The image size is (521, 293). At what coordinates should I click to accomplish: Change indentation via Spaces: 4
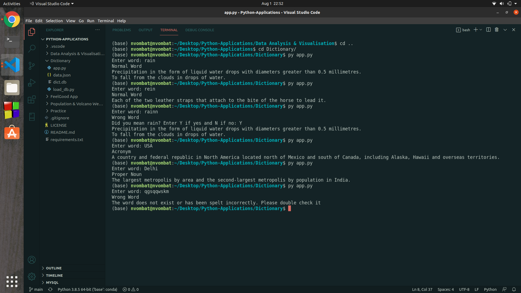(445, 289)
